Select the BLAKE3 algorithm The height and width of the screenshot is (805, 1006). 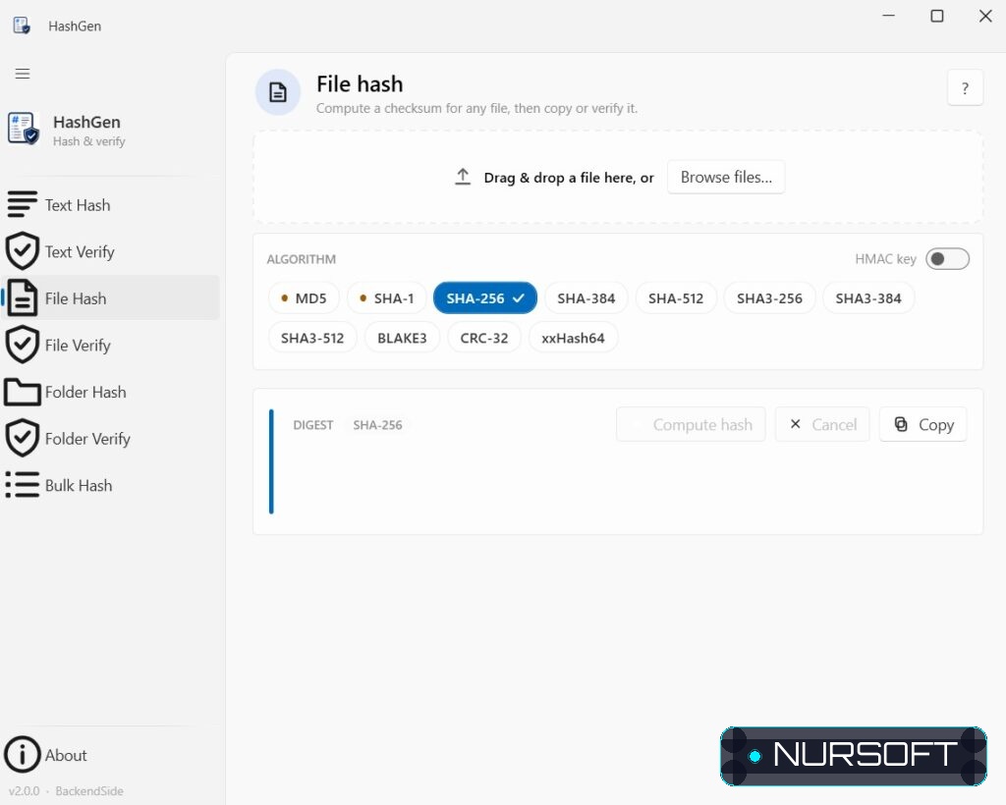(402, 338)
